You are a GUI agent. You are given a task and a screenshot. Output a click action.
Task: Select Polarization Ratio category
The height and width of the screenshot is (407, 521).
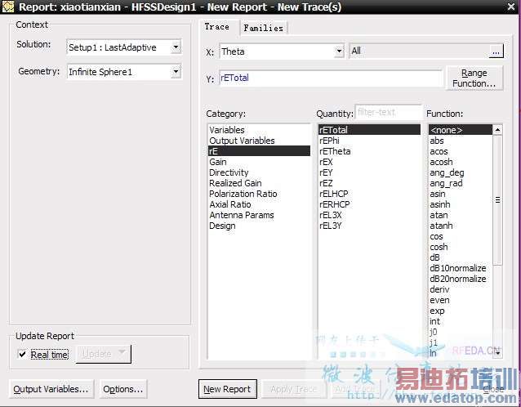pos(259,194)
